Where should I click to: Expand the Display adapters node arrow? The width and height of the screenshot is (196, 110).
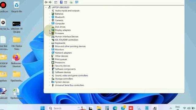tap(50, 30)
